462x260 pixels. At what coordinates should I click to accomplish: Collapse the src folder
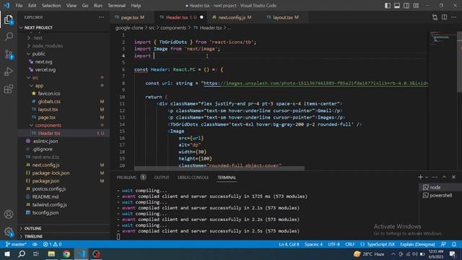point(64,77)
